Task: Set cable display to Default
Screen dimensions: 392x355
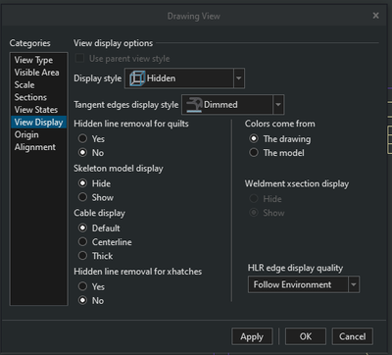Action: pyautogui.click(x=83, y=228)
